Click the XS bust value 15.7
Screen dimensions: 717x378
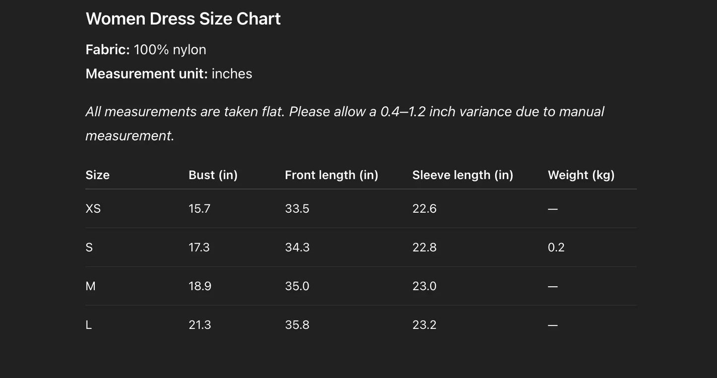199,209
